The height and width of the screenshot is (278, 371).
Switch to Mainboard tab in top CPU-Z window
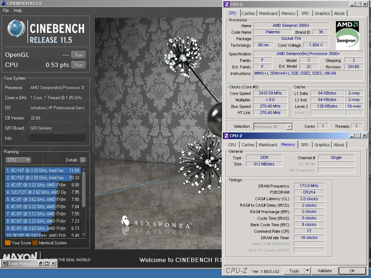pos(268,13)
